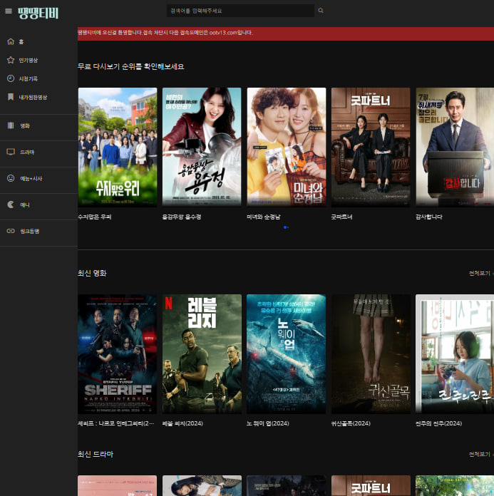Click the monitor icon for drama
494x496 pixels.
pyautogui.click(x=11, y=152)
